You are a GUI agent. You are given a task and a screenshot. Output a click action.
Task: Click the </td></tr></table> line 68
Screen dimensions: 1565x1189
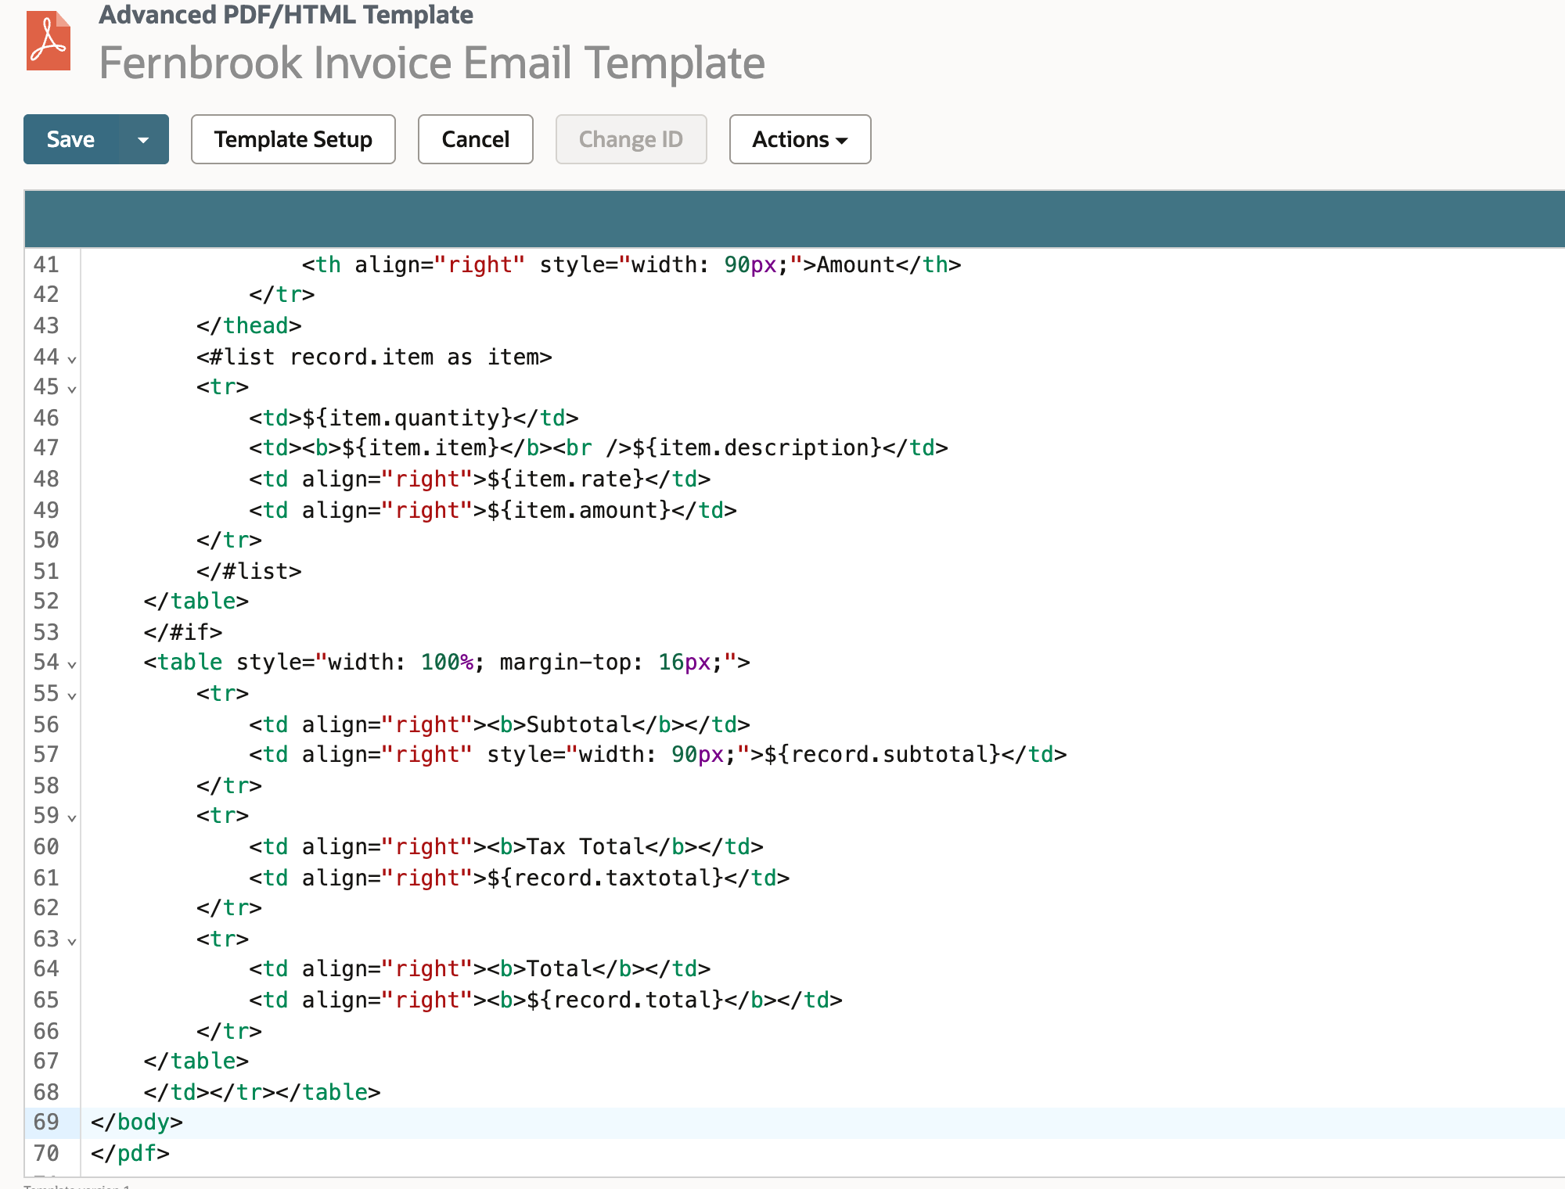pos(262,1092)
